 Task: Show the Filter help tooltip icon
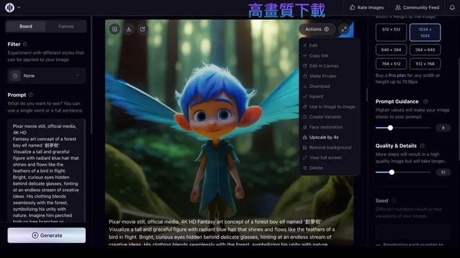[x=25, y=44]
